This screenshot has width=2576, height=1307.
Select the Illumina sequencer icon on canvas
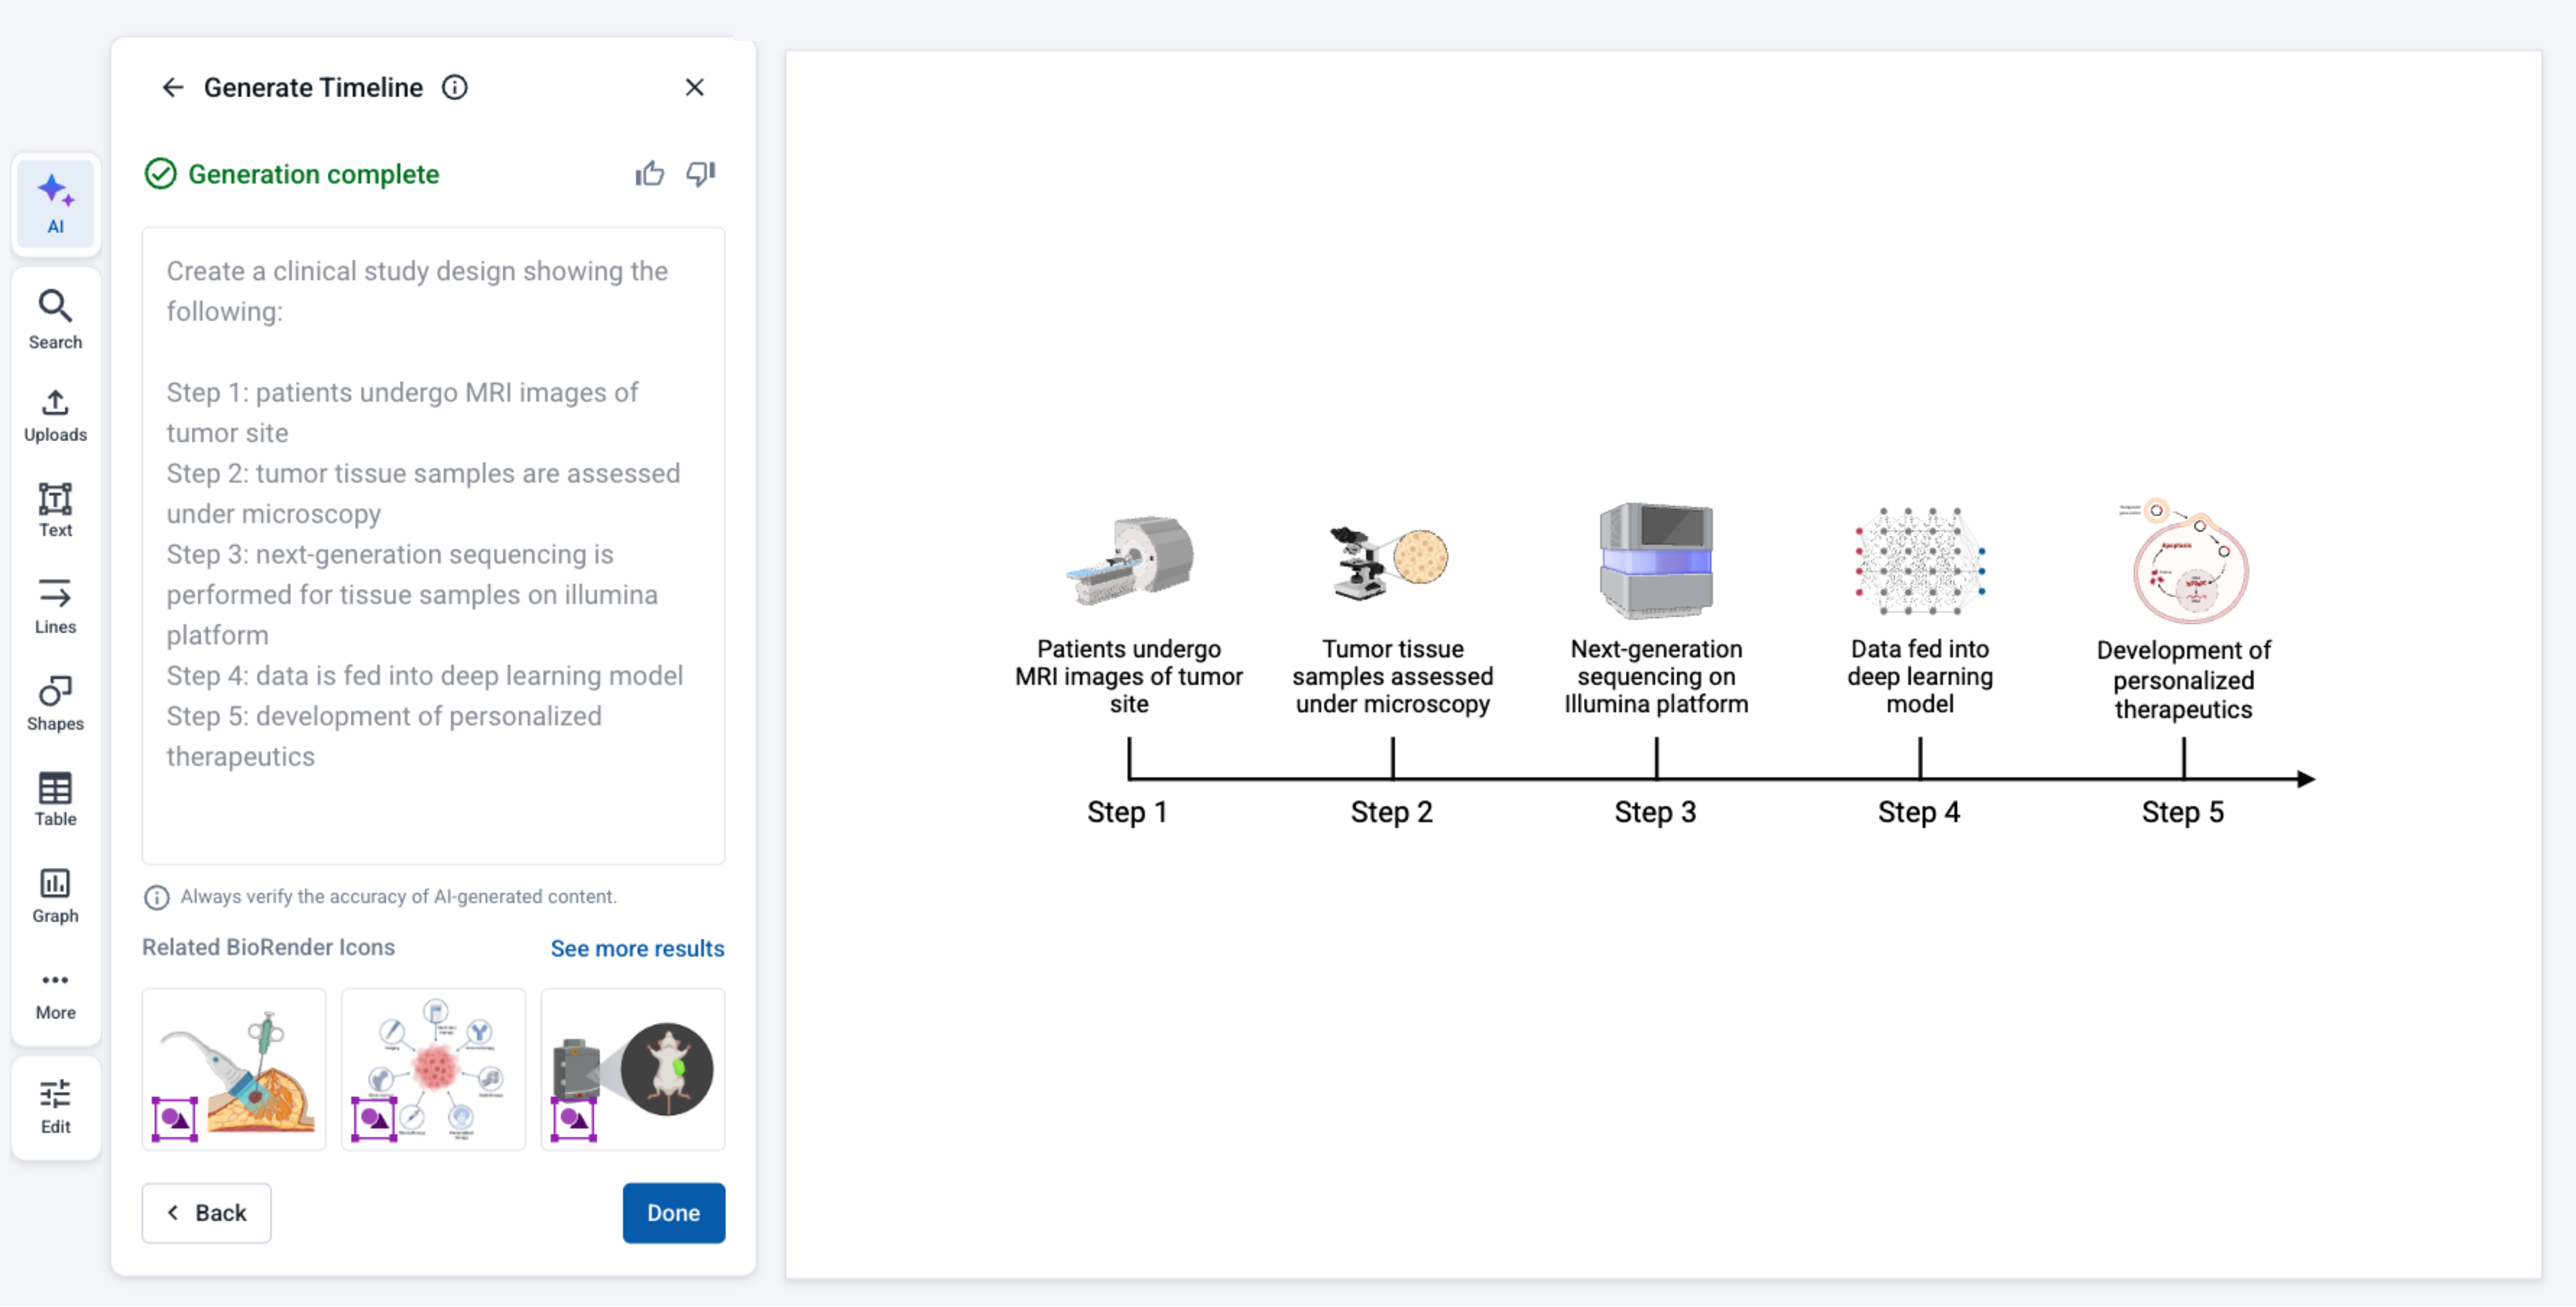[x=1656, y=560]
